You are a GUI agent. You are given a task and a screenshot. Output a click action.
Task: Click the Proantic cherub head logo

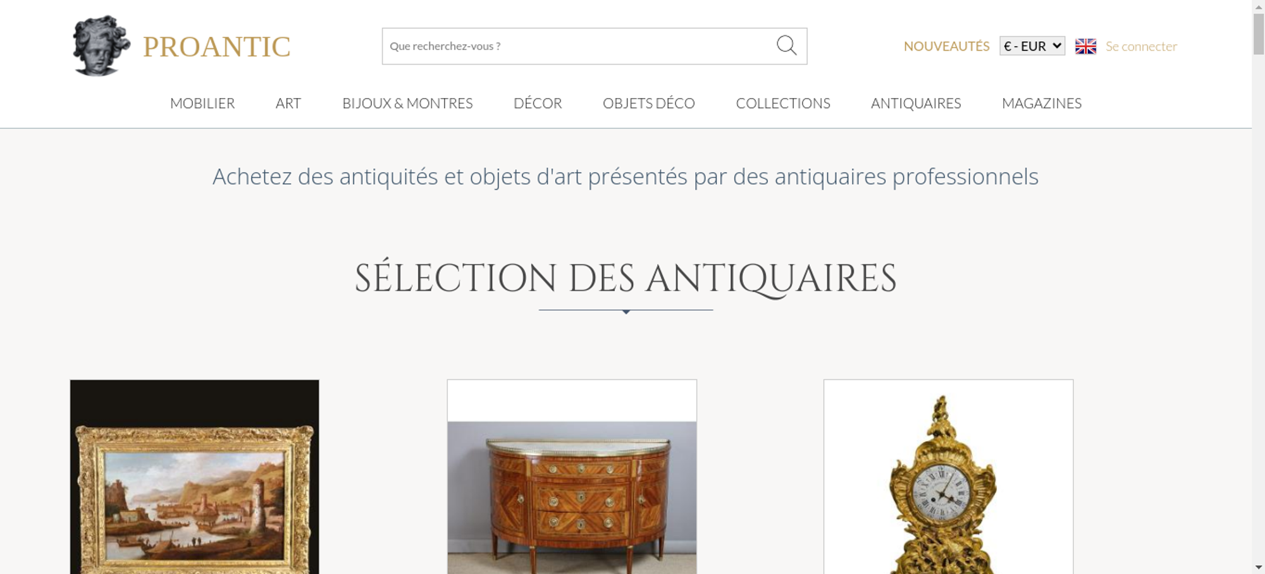101,46
